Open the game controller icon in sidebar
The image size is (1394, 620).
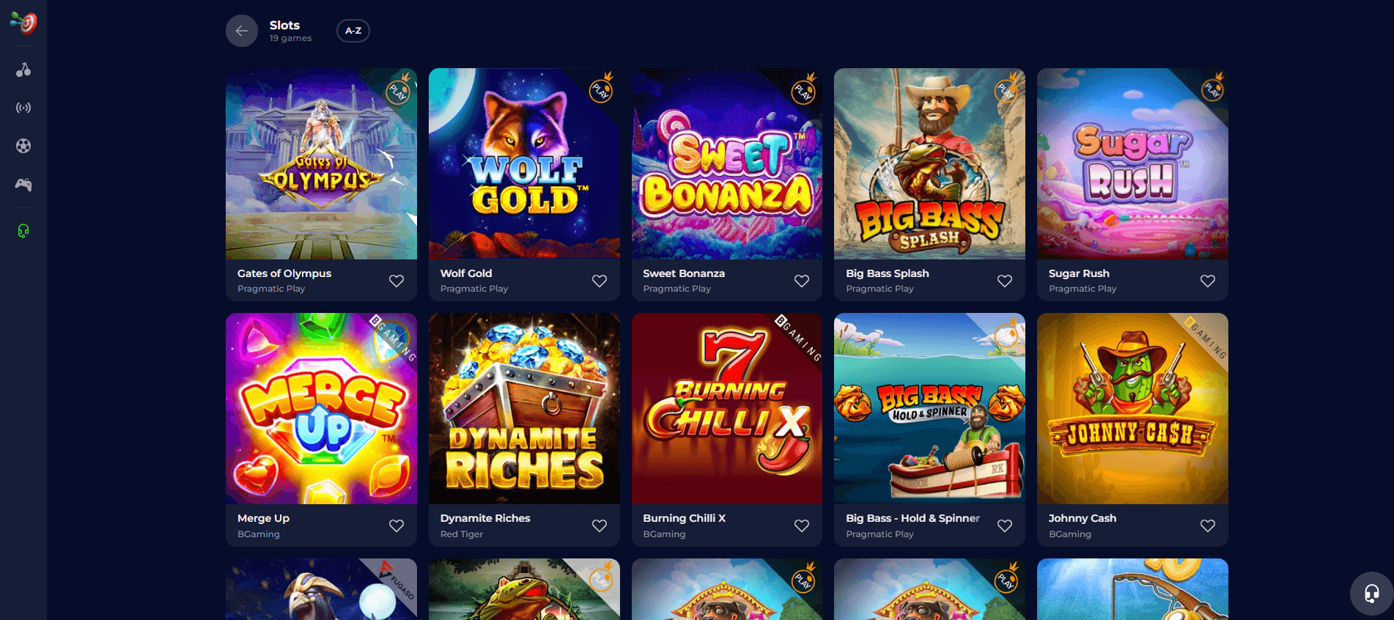pos(23,185)
